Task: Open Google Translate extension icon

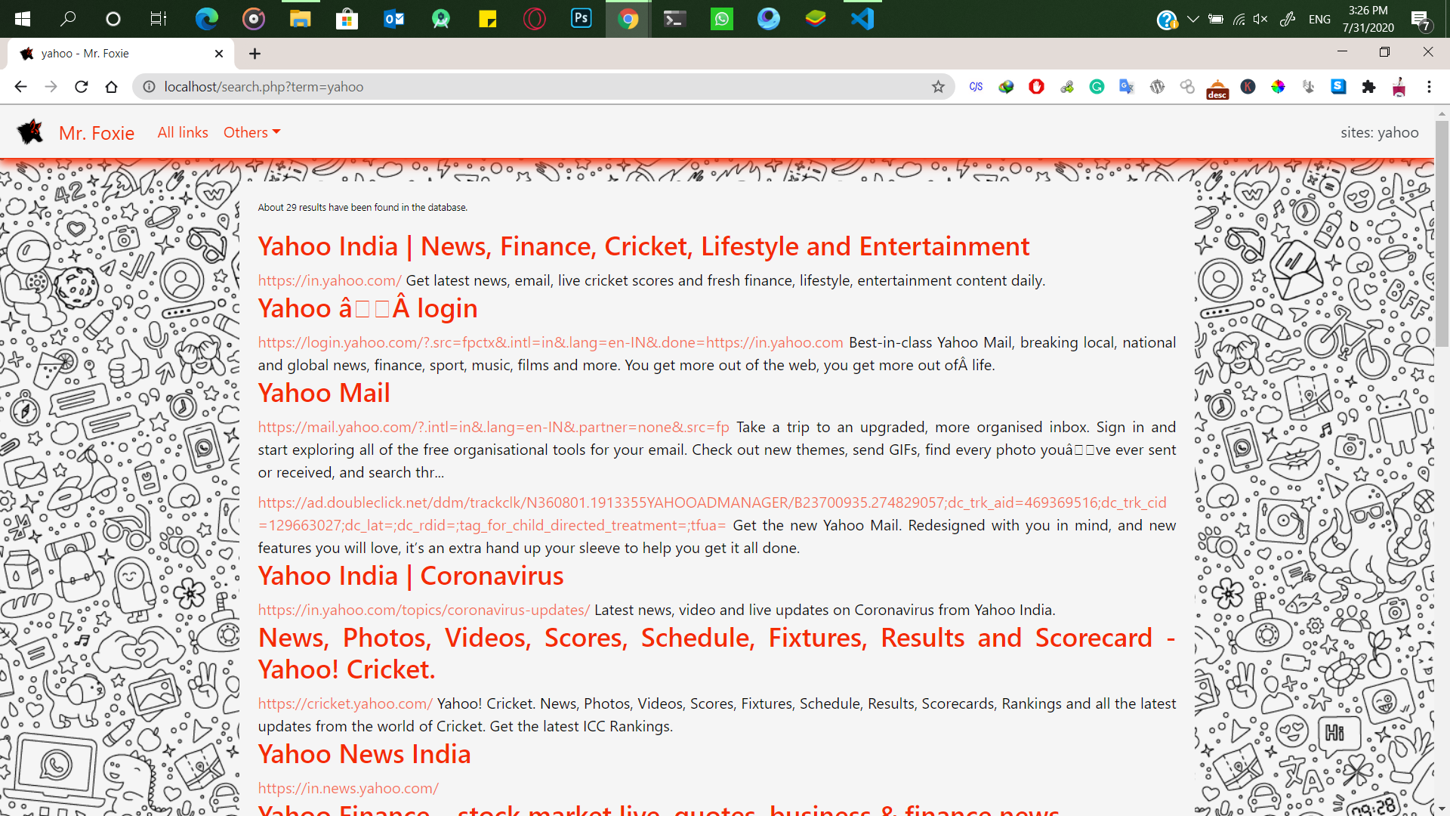Action: [x=1127, y=87]
